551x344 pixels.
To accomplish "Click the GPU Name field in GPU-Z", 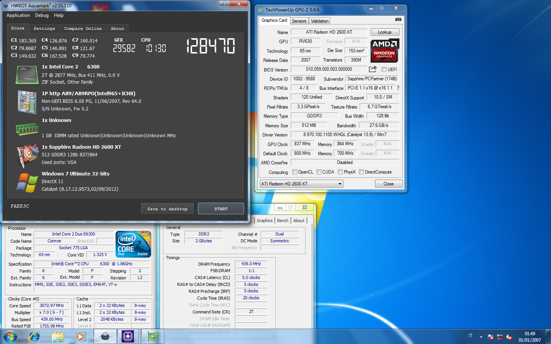I will (329, 32).
